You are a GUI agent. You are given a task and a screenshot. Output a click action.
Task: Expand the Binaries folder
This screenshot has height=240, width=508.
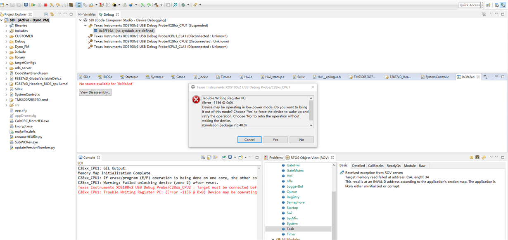pyautogui.click(x=6, y=26)
